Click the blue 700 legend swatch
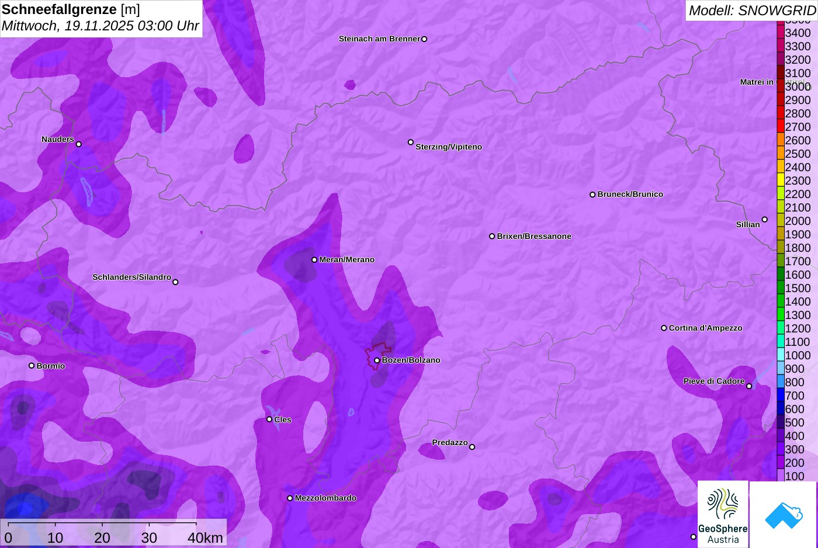818x548 pixels. point(781,396)
